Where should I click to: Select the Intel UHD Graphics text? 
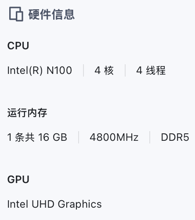[54, 204]
